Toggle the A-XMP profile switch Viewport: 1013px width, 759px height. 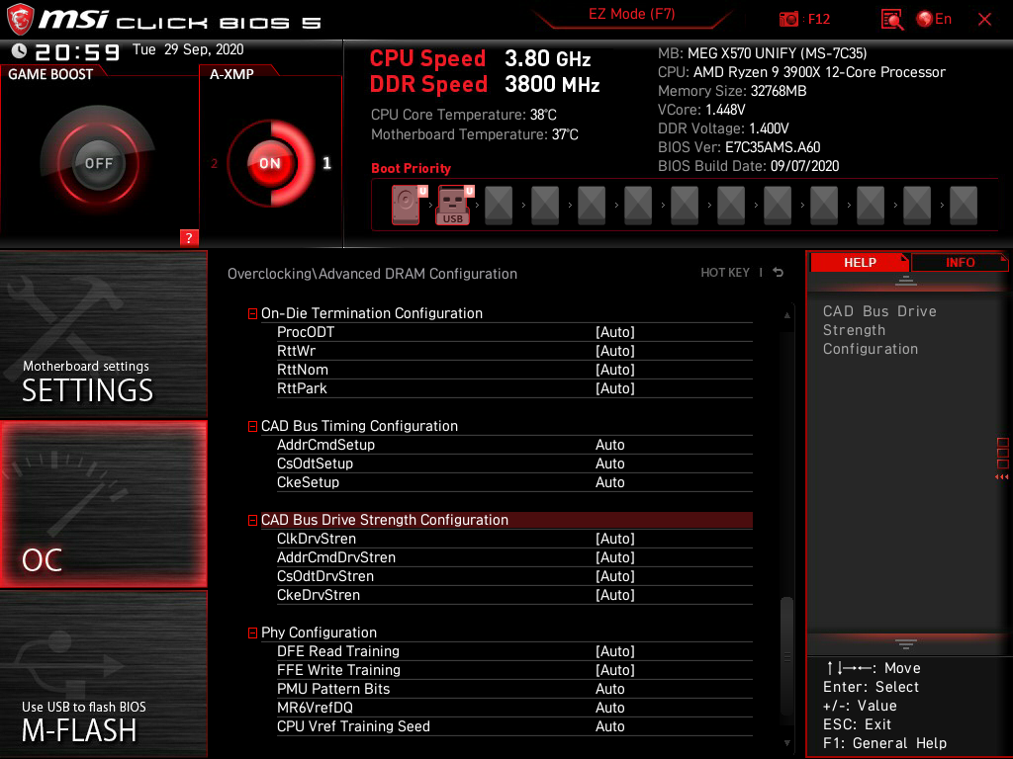pos(269,163)
